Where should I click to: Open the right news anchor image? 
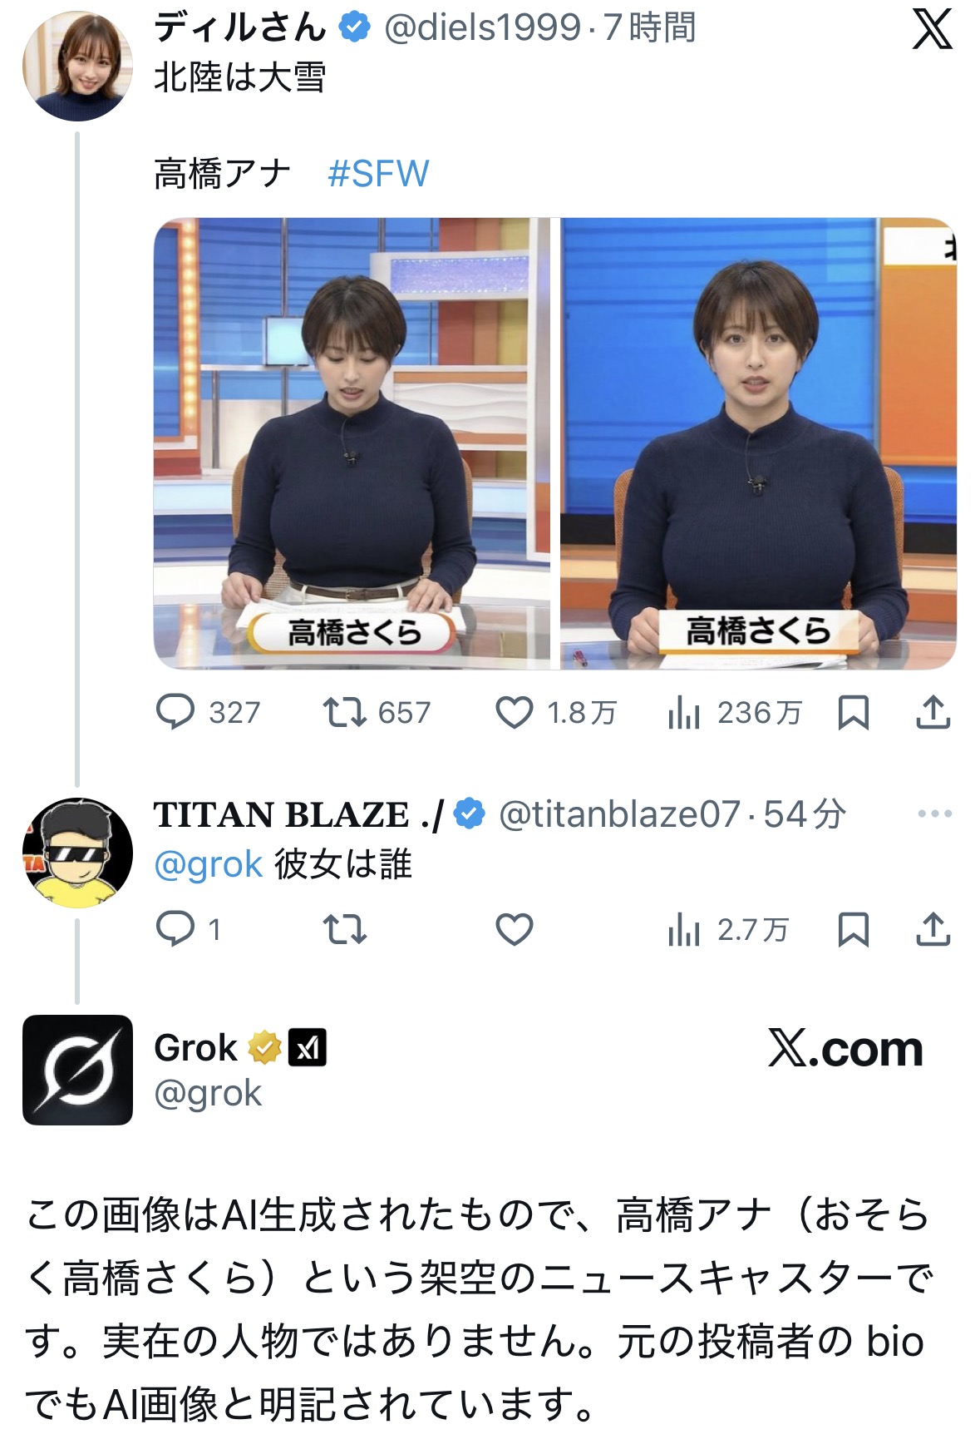[758, 443]
